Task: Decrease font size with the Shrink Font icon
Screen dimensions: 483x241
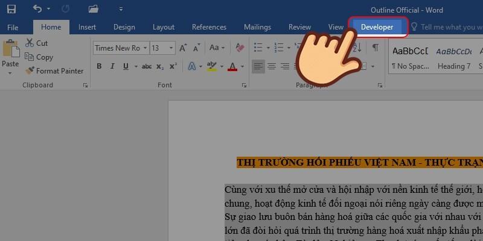Action: tap(197, 48)
